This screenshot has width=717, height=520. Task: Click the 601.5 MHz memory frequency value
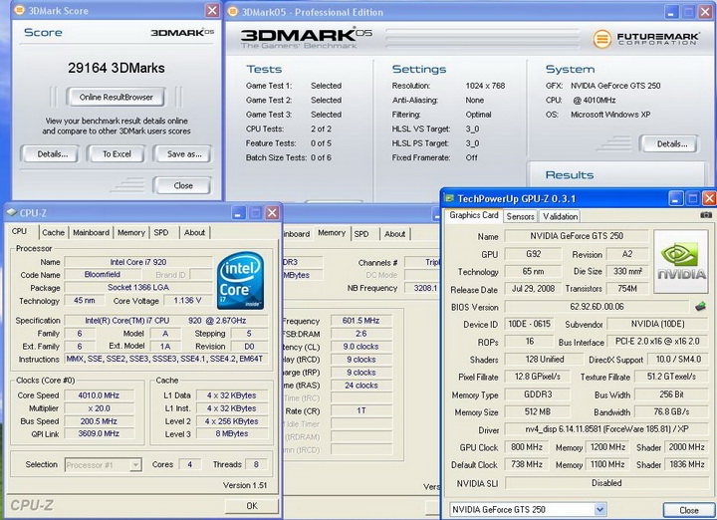[x=360, y=321]
